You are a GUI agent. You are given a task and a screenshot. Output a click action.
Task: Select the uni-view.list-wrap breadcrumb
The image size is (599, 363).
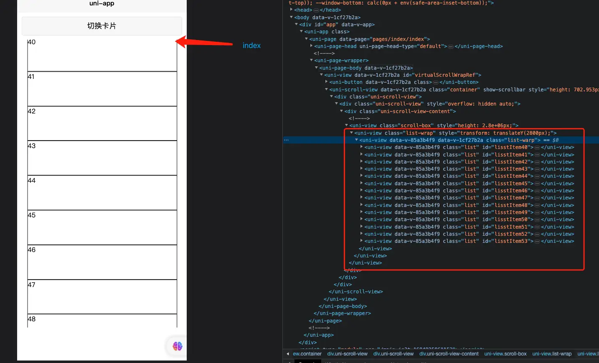coord(552,354)
